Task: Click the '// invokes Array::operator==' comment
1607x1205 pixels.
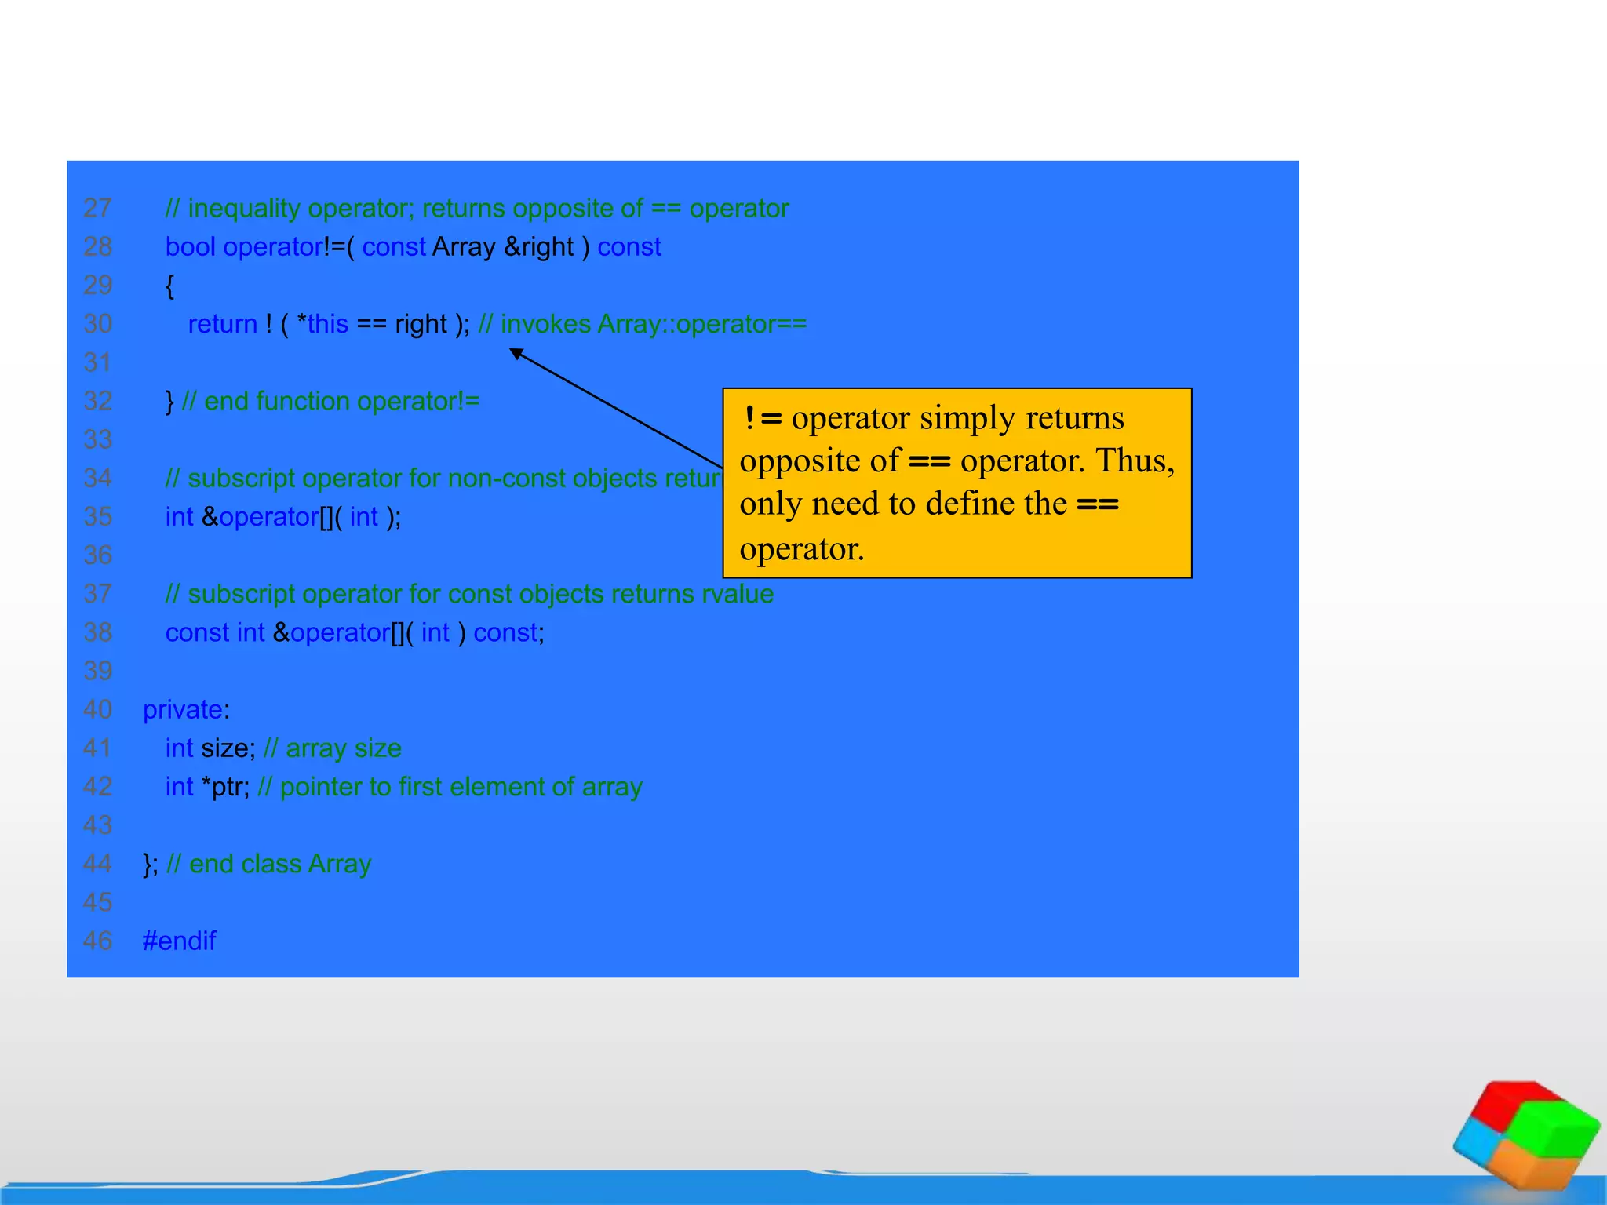Action: click(x=642, y=324)
